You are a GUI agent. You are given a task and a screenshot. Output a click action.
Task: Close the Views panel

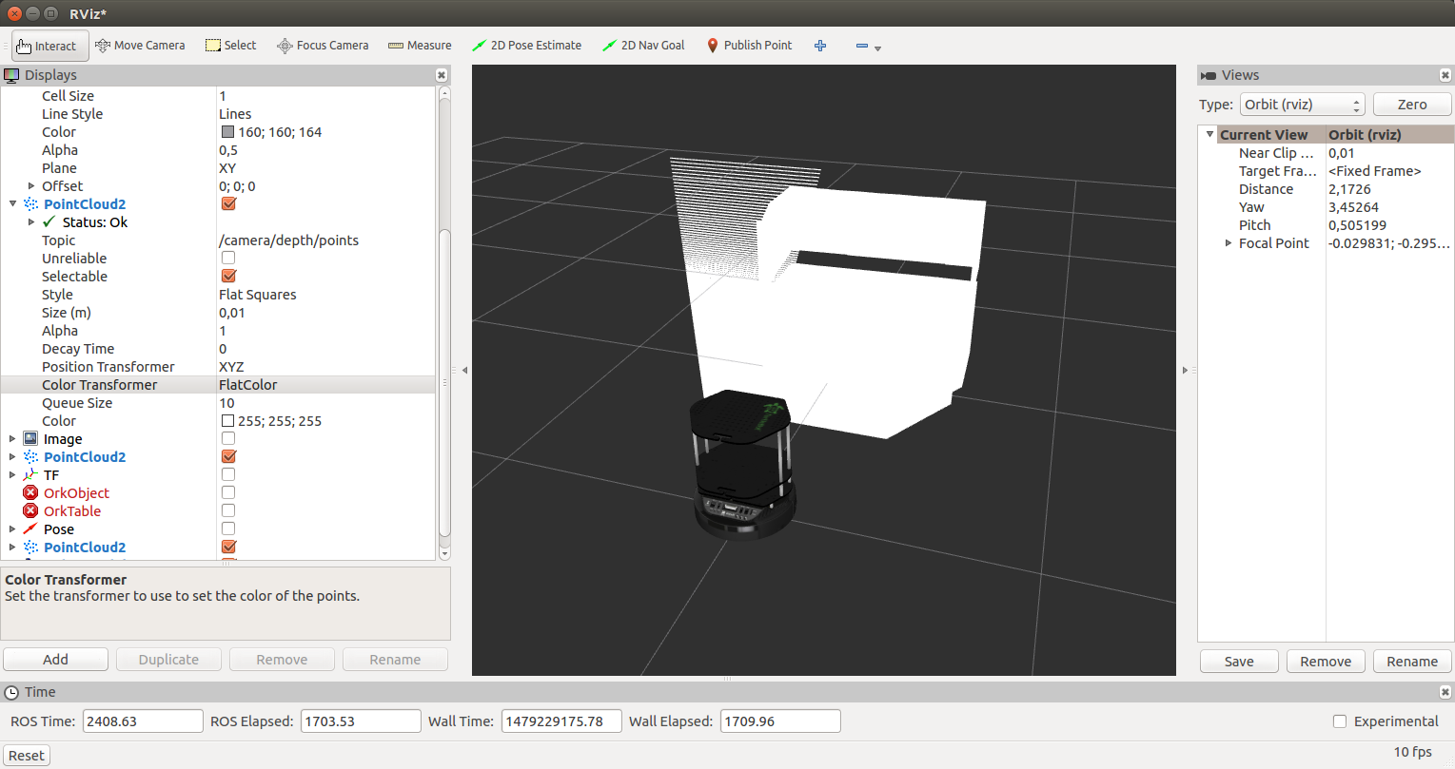1445,75
